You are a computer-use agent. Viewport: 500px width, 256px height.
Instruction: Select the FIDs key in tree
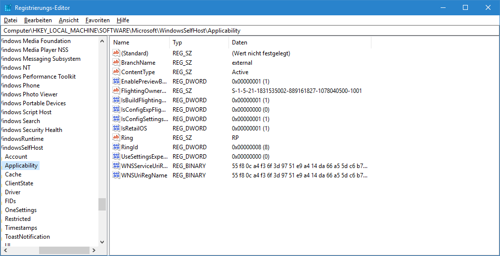coord(10,201)
